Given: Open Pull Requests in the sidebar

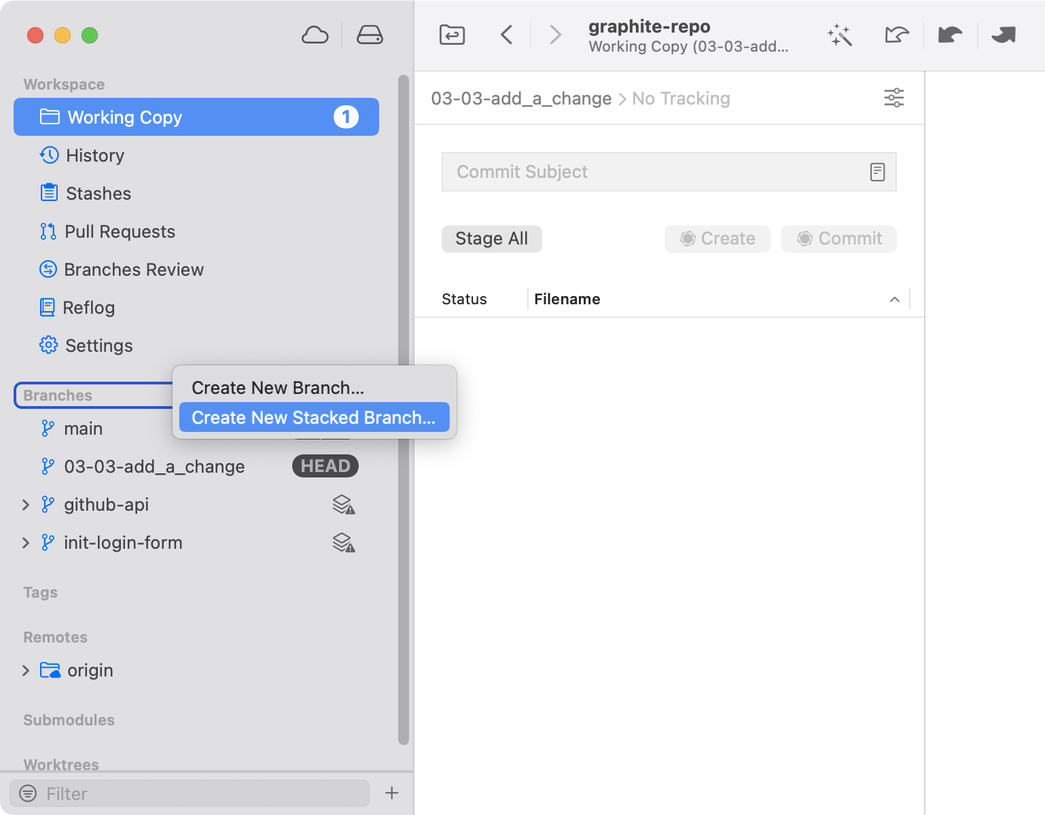Looking at the screenshot, I should [120, 232].
